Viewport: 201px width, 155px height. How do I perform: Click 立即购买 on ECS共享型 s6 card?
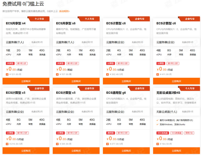click(x=76, y=81)
